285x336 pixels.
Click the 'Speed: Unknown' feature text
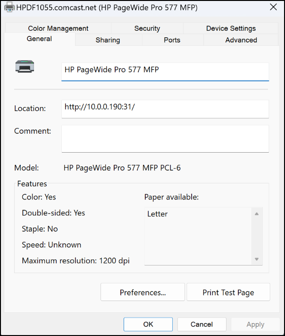(51, 245)
